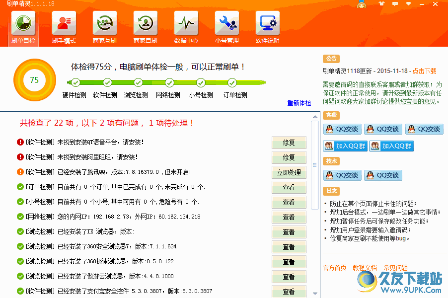Click green check icon for 网络检测 row

click(x=20, y=217)
